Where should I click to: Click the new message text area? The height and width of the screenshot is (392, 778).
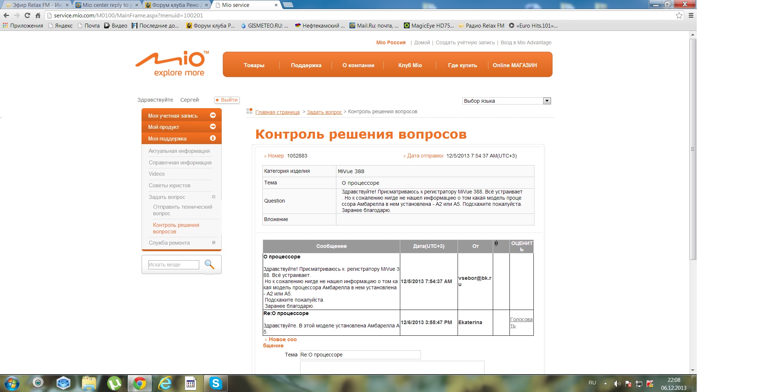[392, 367]
